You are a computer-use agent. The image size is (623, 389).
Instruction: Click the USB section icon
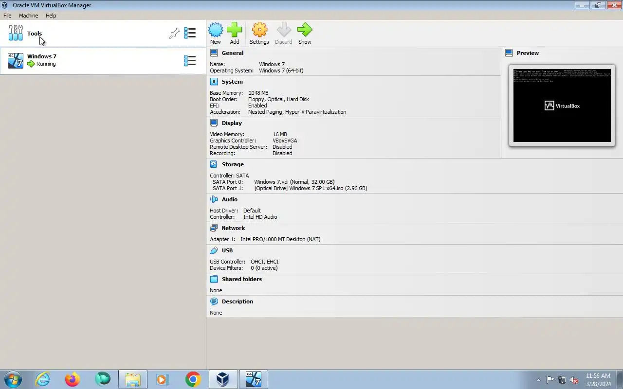coord(214,250)
